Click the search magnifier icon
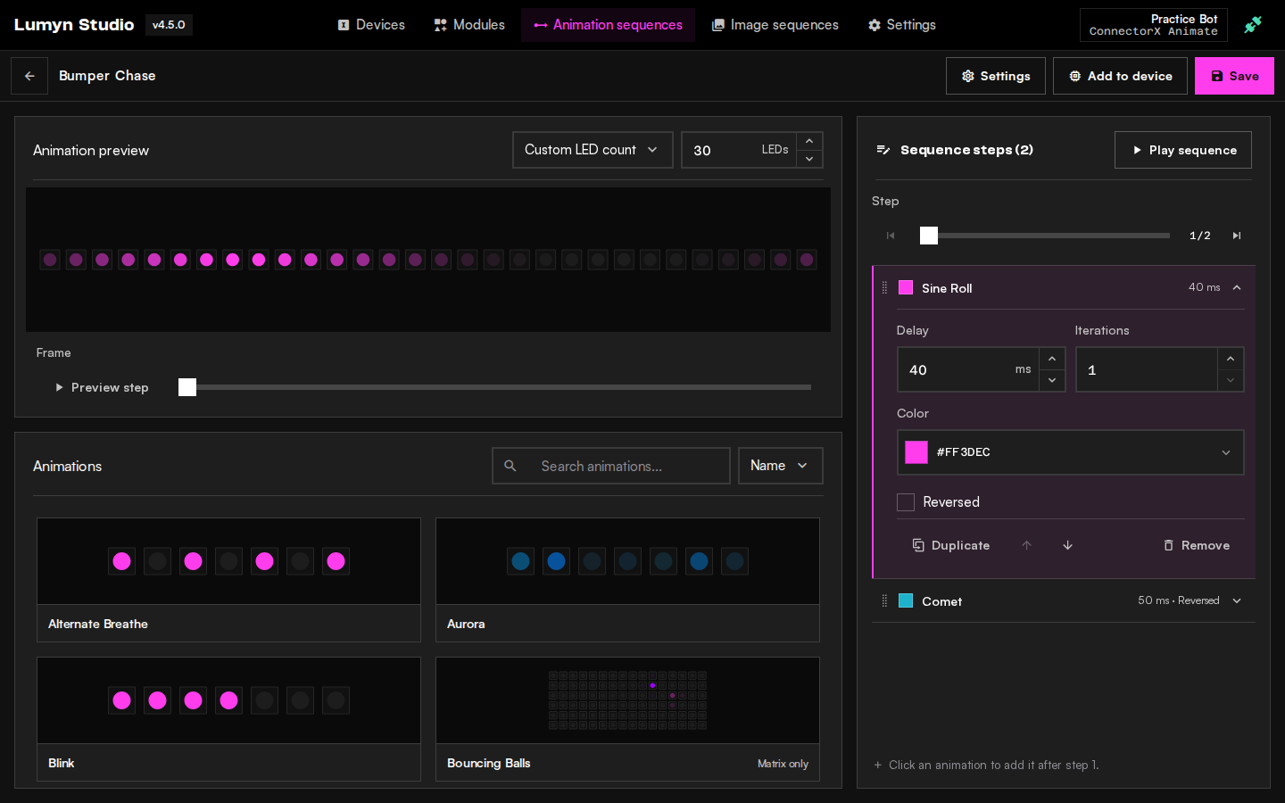 point(510,466)
